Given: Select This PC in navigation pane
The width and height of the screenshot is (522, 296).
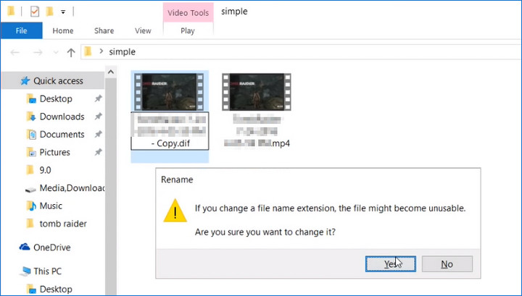Looking at the screenshot, I should 48,271.
